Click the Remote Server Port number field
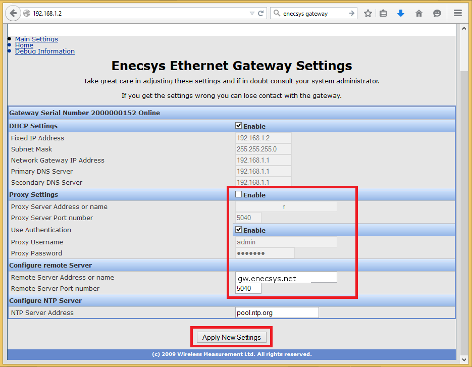The image size is (472, 367). point(248,288)
